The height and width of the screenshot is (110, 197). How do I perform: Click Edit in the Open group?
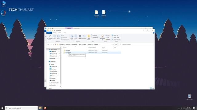click(107, 37)
